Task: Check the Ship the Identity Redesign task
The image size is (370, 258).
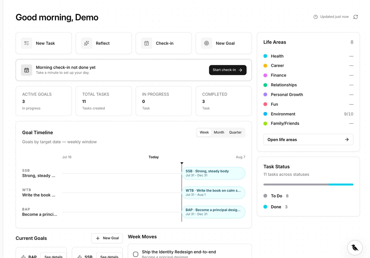Action: click(x=135, y=254)
